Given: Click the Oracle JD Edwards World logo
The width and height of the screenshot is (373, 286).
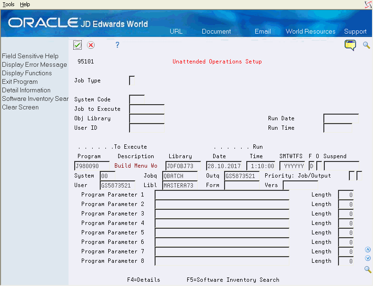Looking at the screenshot, I should pyautogui.click(x=78, y=23).
